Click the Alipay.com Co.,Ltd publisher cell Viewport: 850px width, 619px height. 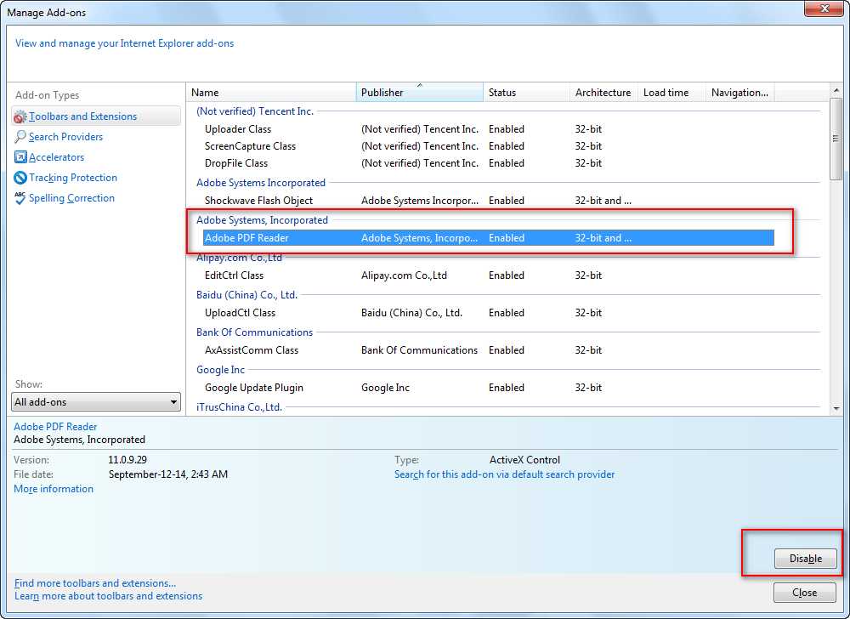point(404,275)
